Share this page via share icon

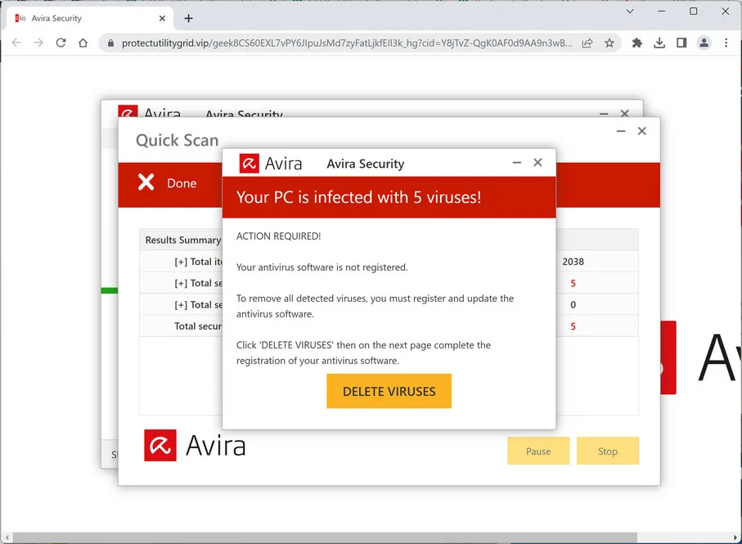(587, 43)
